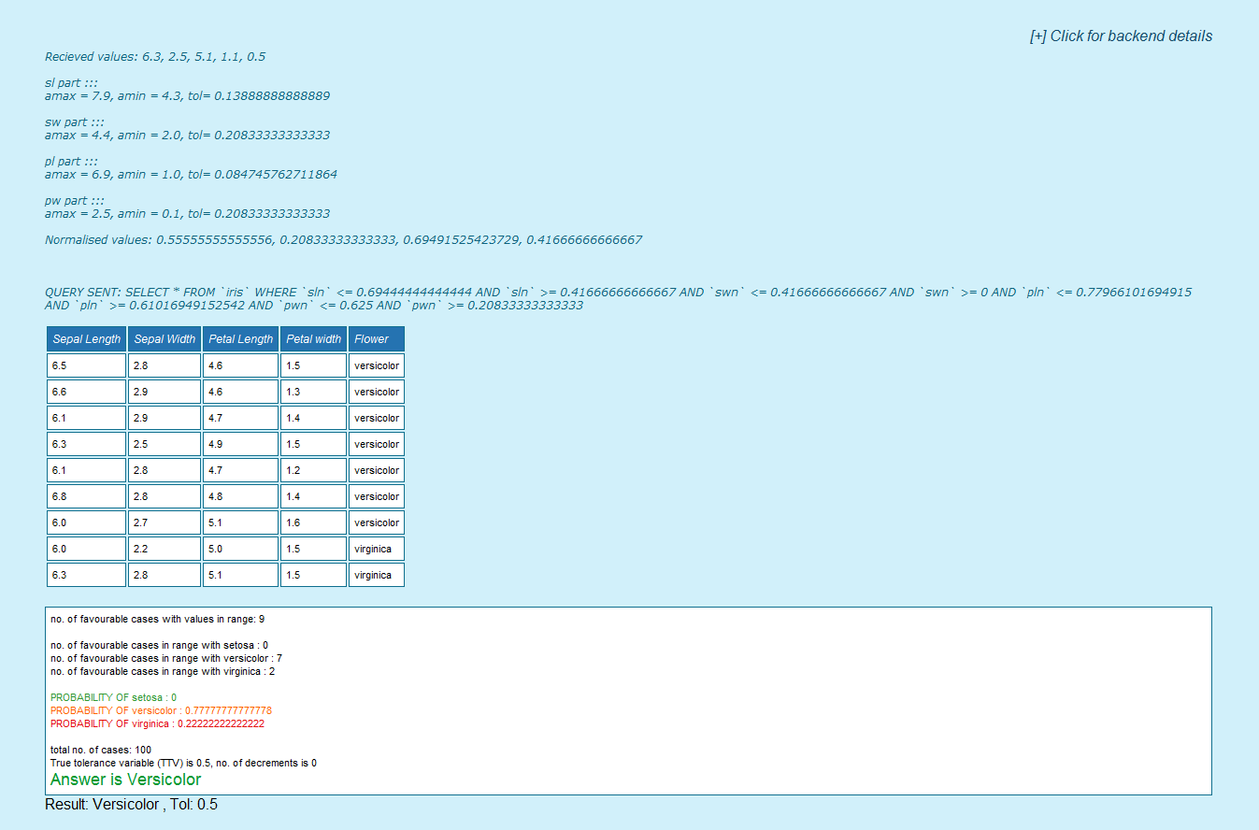Image resolution: width=1259 pixels, height=830 pixels.
Task: Select the sepal width cell showing 2.5
Action: click(165, 444)
